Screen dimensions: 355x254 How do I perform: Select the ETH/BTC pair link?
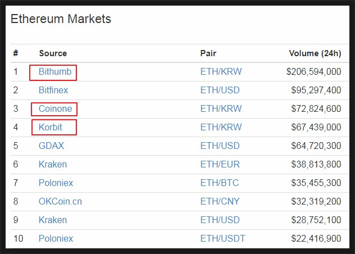[x=220, y=183]
